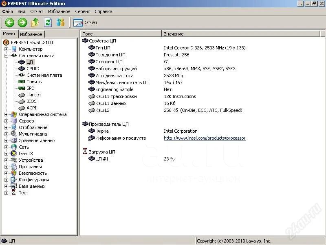The width and height of the screenshot is (326, 245).
Task: Expand the Конфигурация tree node
Action: tap(6, 180)
